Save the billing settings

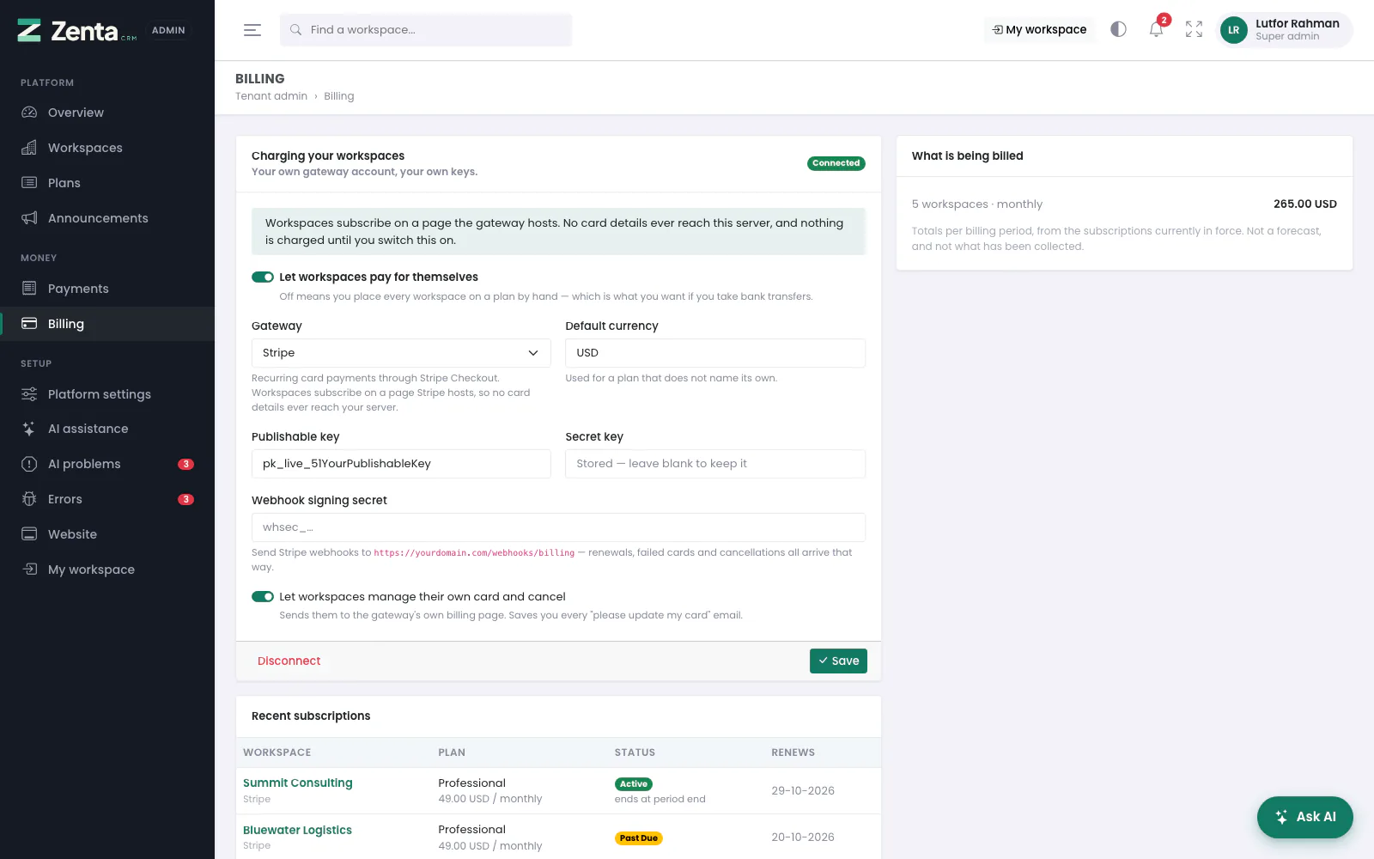coord(838,661)
